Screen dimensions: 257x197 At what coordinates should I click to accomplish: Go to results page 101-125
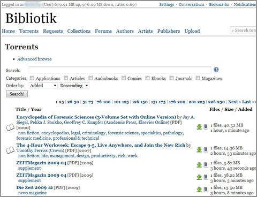tap(121, 102)
